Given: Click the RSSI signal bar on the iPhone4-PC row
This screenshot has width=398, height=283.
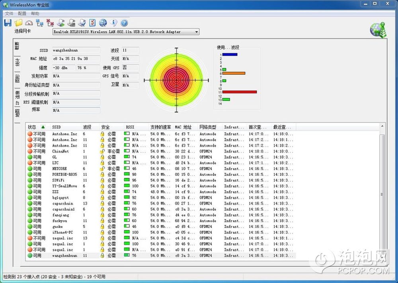Looking at the screenshot, I should click(127, 232).
